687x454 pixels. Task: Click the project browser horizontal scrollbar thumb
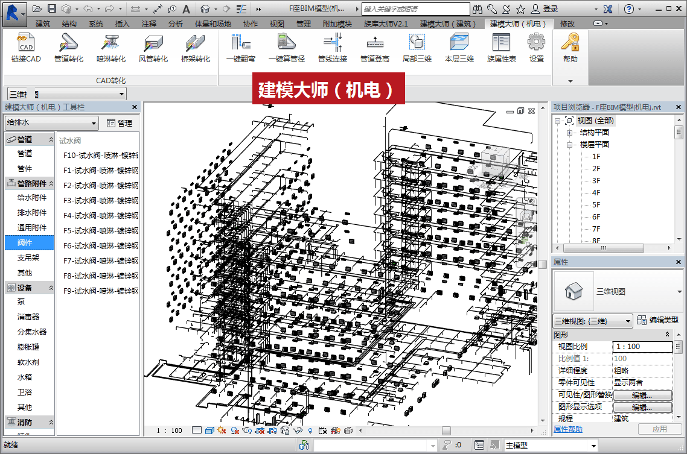(603, 248)
